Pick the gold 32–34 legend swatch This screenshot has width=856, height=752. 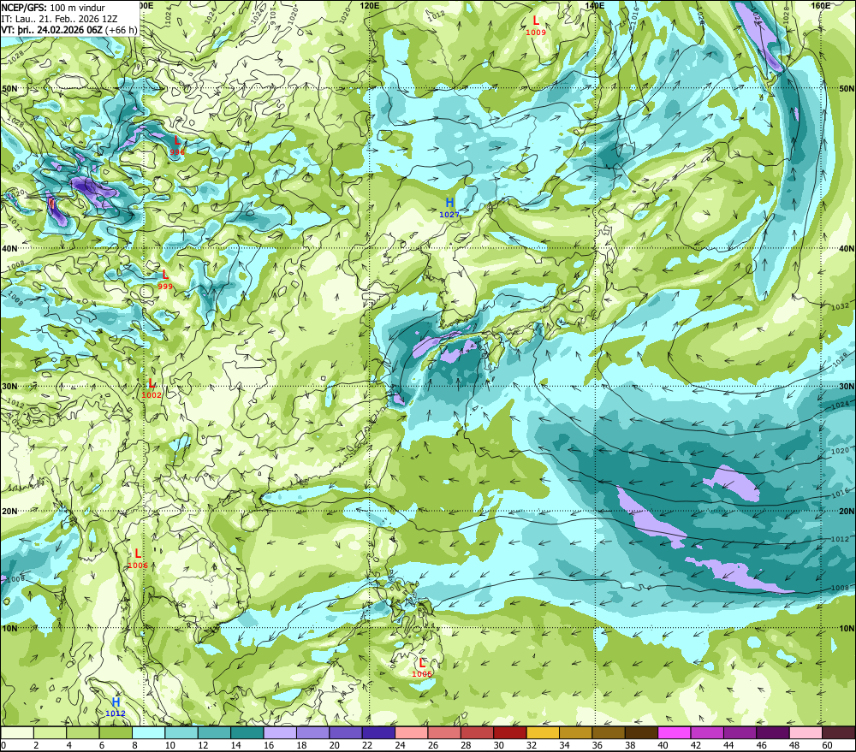(x=543, y=732)
